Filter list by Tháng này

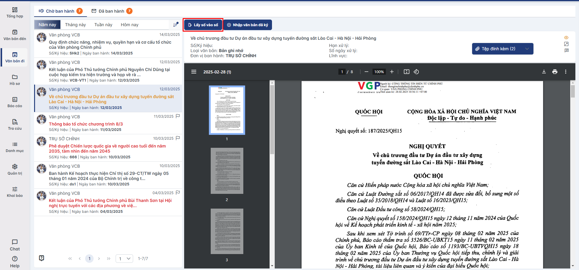coord(75,25)
